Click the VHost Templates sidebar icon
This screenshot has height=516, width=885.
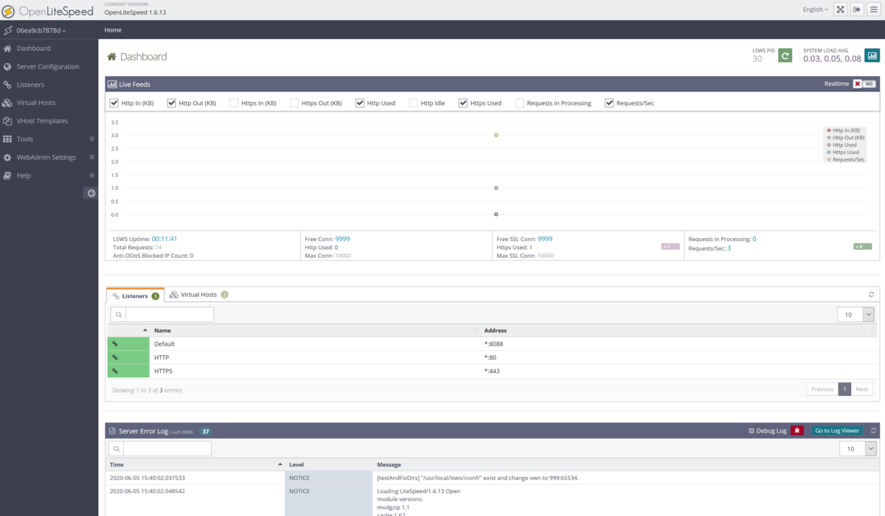[x=7, y=121]
